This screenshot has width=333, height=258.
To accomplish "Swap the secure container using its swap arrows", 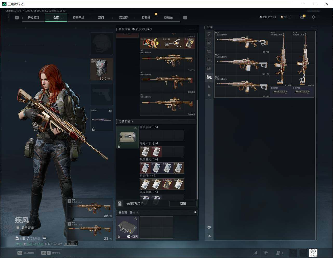I will coord(136,219).
